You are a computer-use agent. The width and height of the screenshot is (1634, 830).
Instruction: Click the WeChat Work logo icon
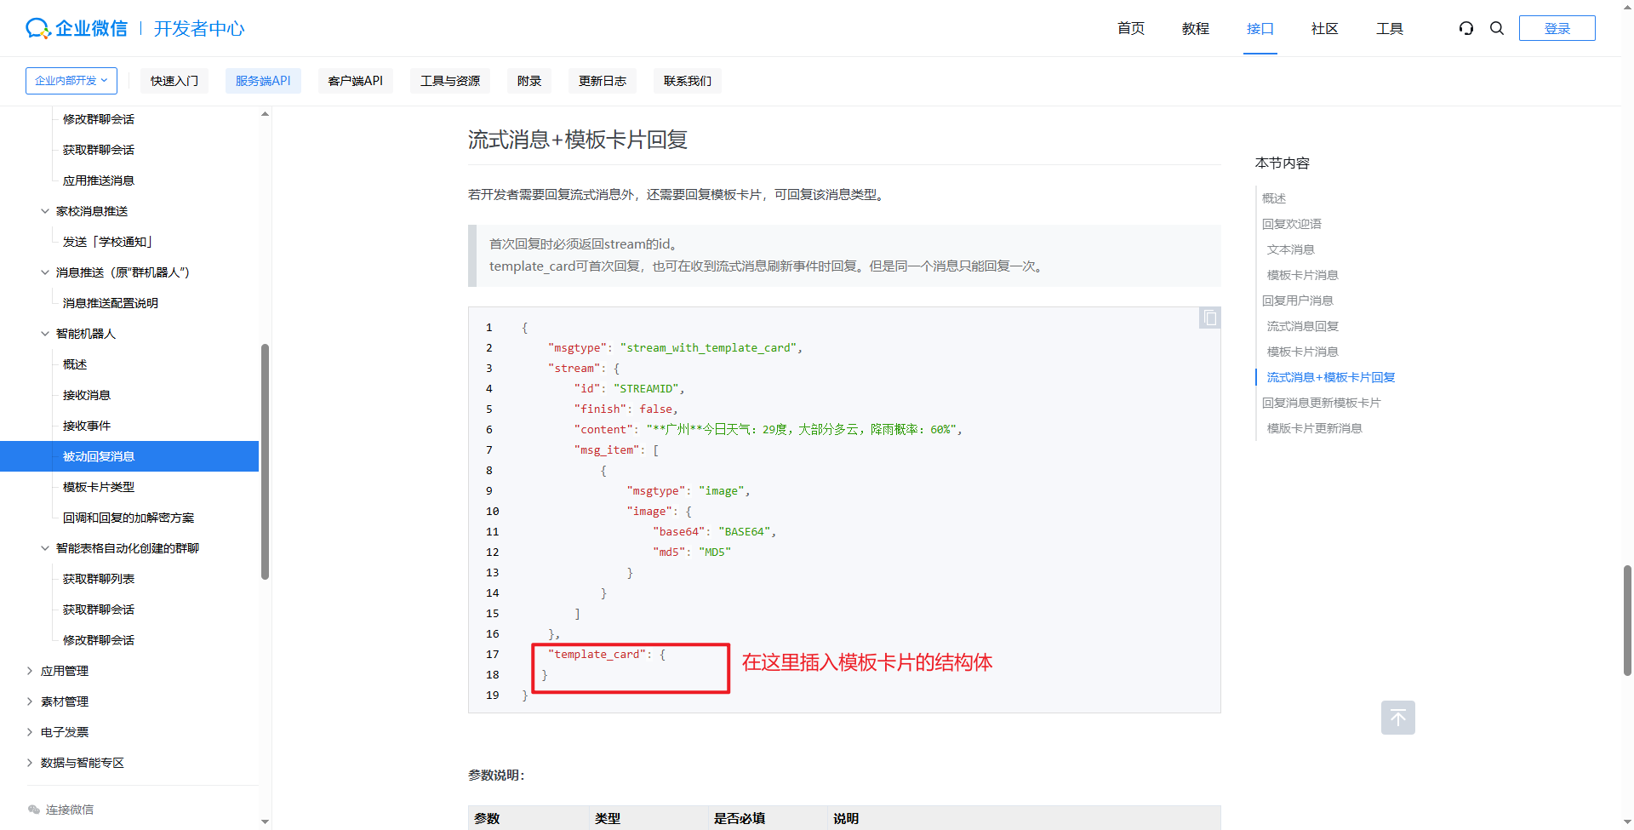tap(37, 28)
